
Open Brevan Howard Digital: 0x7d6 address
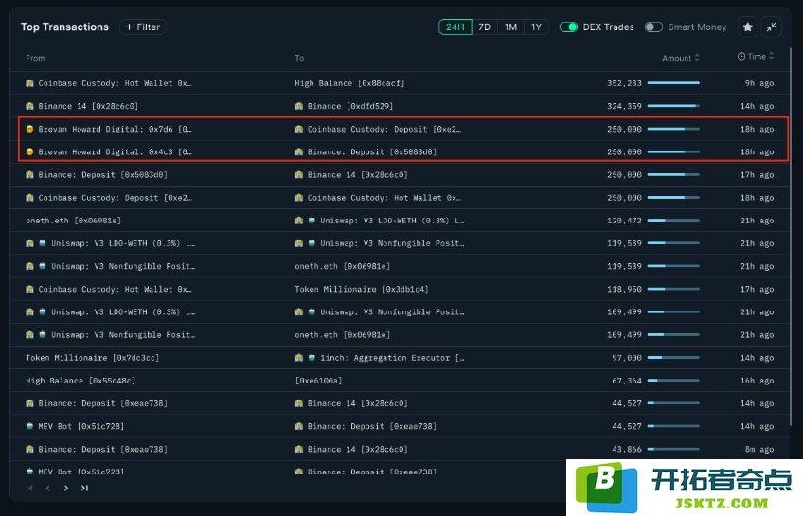(x=115, y=129)
